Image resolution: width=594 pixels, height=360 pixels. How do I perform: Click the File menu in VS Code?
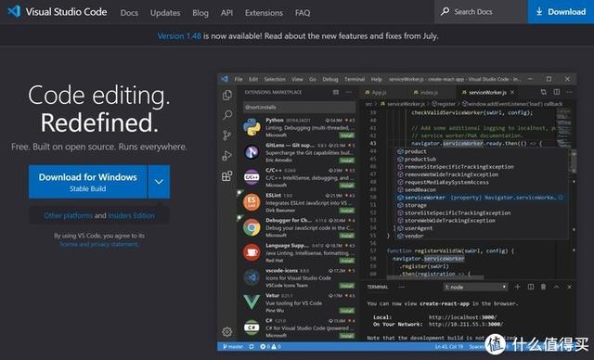point(239,79)
